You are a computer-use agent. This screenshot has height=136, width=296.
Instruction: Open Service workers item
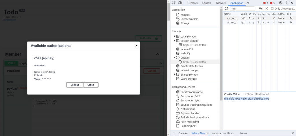click(x=189, y=19)
